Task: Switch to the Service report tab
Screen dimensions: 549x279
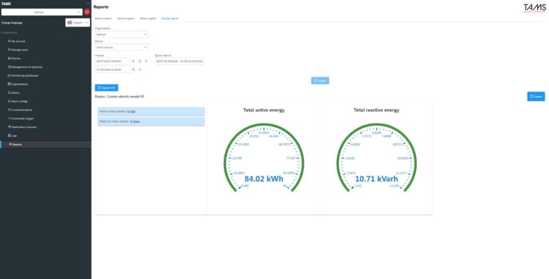Action: tap(126, 18)
